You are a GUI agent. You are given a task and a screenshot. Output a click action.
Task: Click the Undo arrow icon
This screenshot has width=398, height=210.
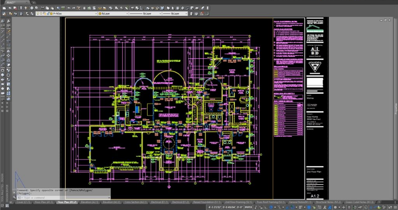(69, 8)
